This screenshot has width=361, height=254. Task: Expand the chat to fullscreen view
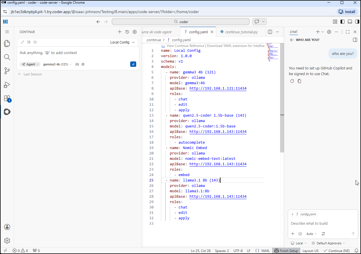click(347, 32)
